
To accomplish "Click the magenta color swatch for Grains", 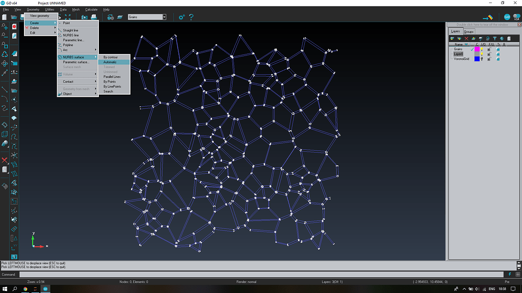I will (477, 49).
